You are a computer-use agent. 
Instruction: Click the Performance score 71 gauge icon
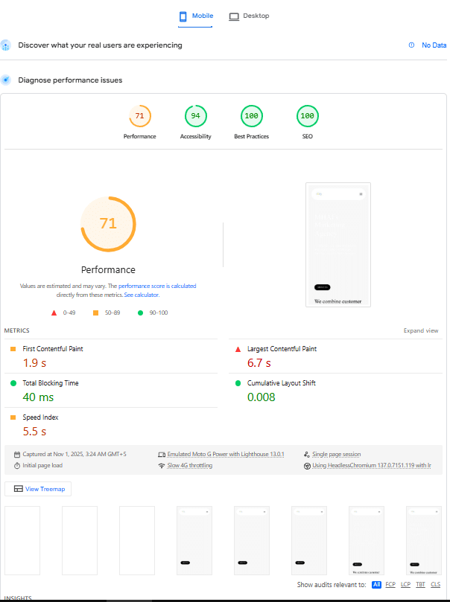[139, 116]
